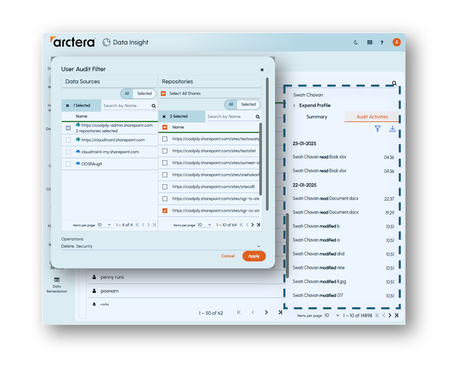458x369 pixels.
Task: Show Selected repositories toggle
Action: [249, 104]
